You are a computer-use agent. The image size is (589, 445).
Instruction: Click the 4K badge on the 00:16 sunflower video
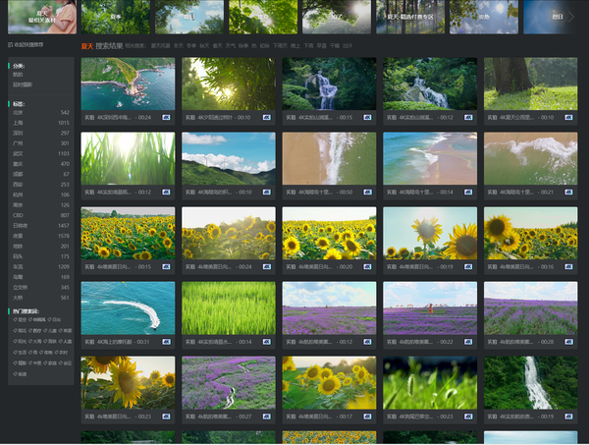[x=568, y=266]
